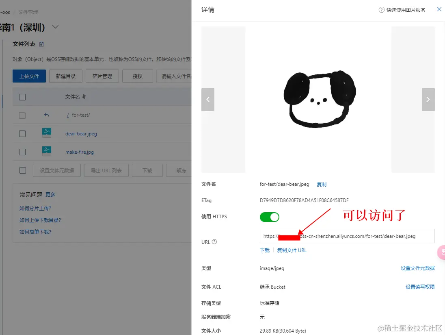
Task: Show next image with right arrow
Action: pos(428,100)
